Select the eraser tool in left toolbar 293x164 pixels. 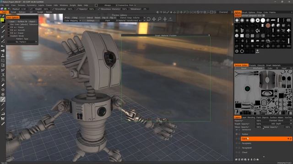coord(3,85)
